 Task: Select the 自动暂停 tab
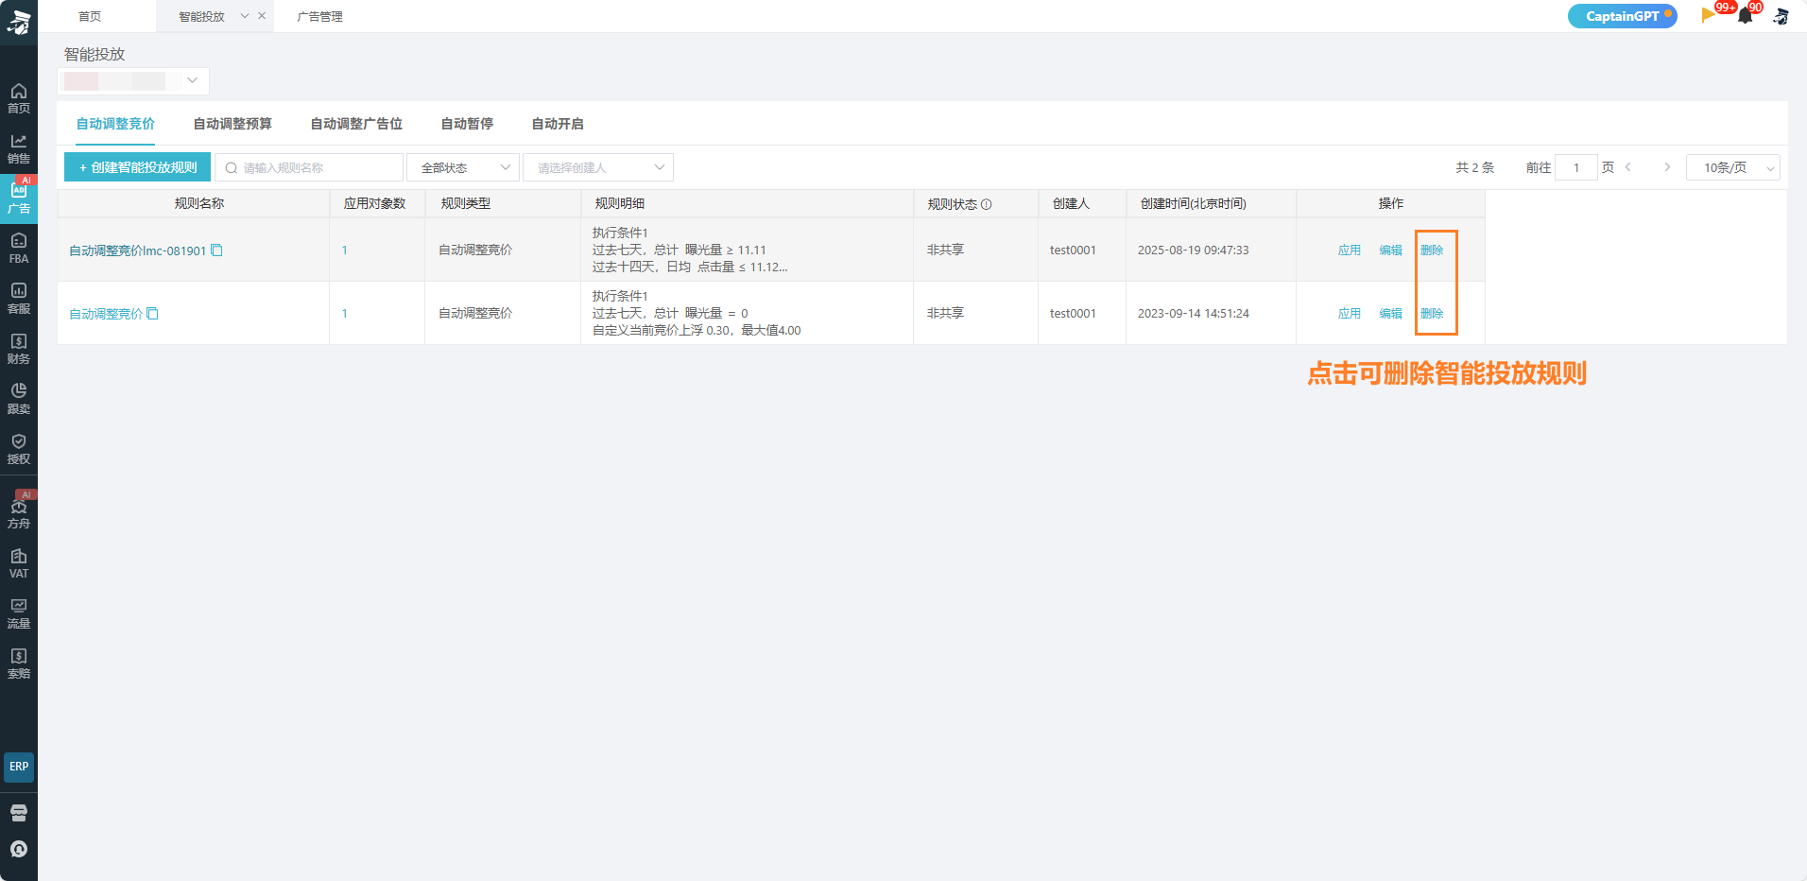click(467, 124)
